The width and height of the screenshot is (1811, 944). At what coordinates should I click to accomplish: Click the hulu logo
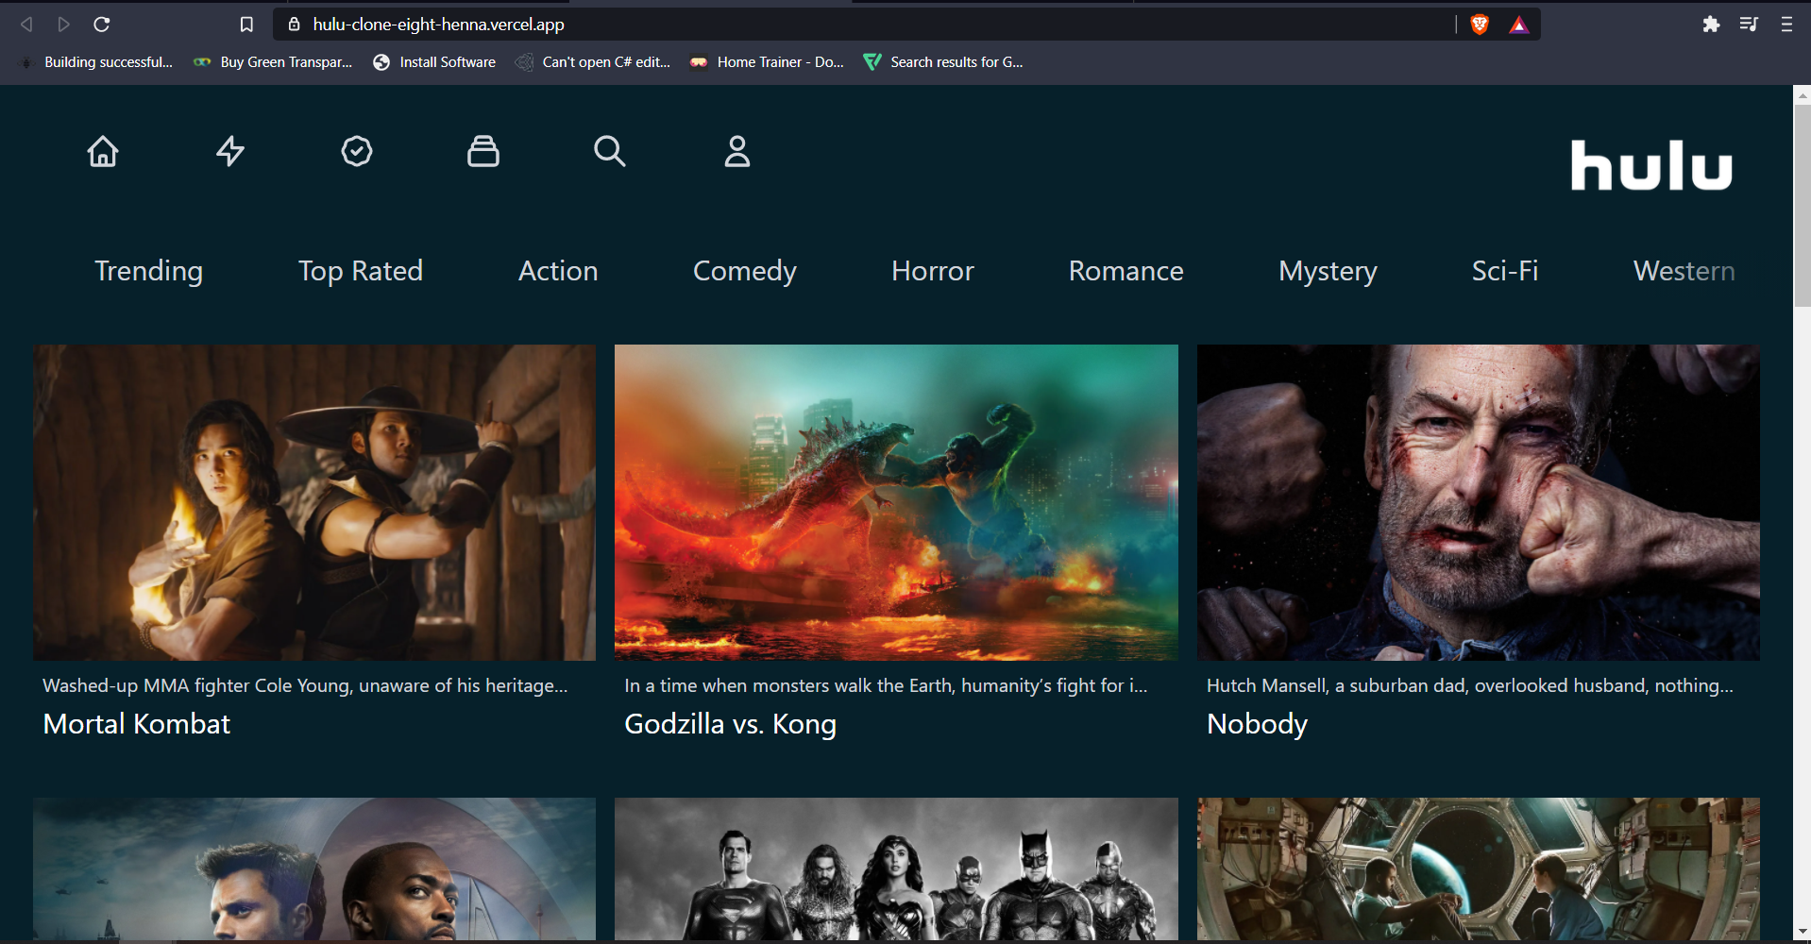1651,165
